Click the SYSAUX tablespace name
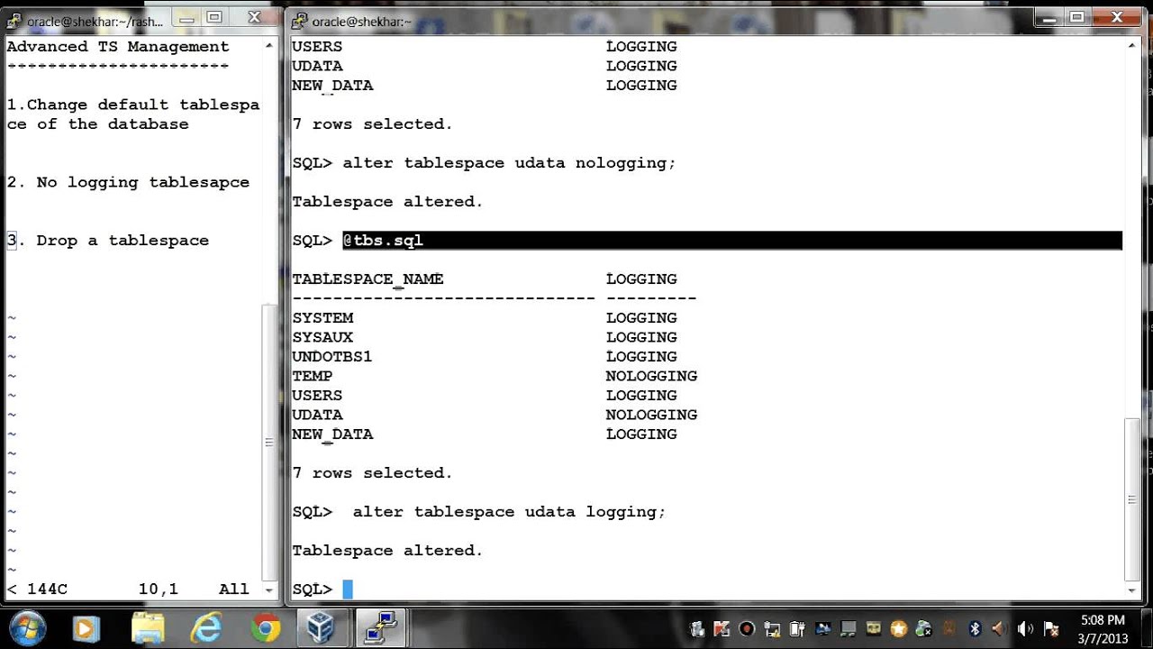Image resolution: width=1153 pixels, height=649 pixels. pos(322,337)
